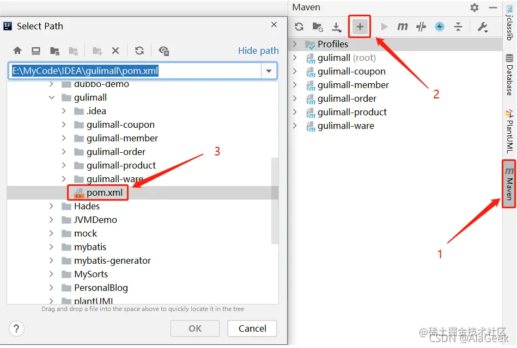Click the Collapse All icon in Maven
Screen dimensions: 517x348
coord(458,27)
